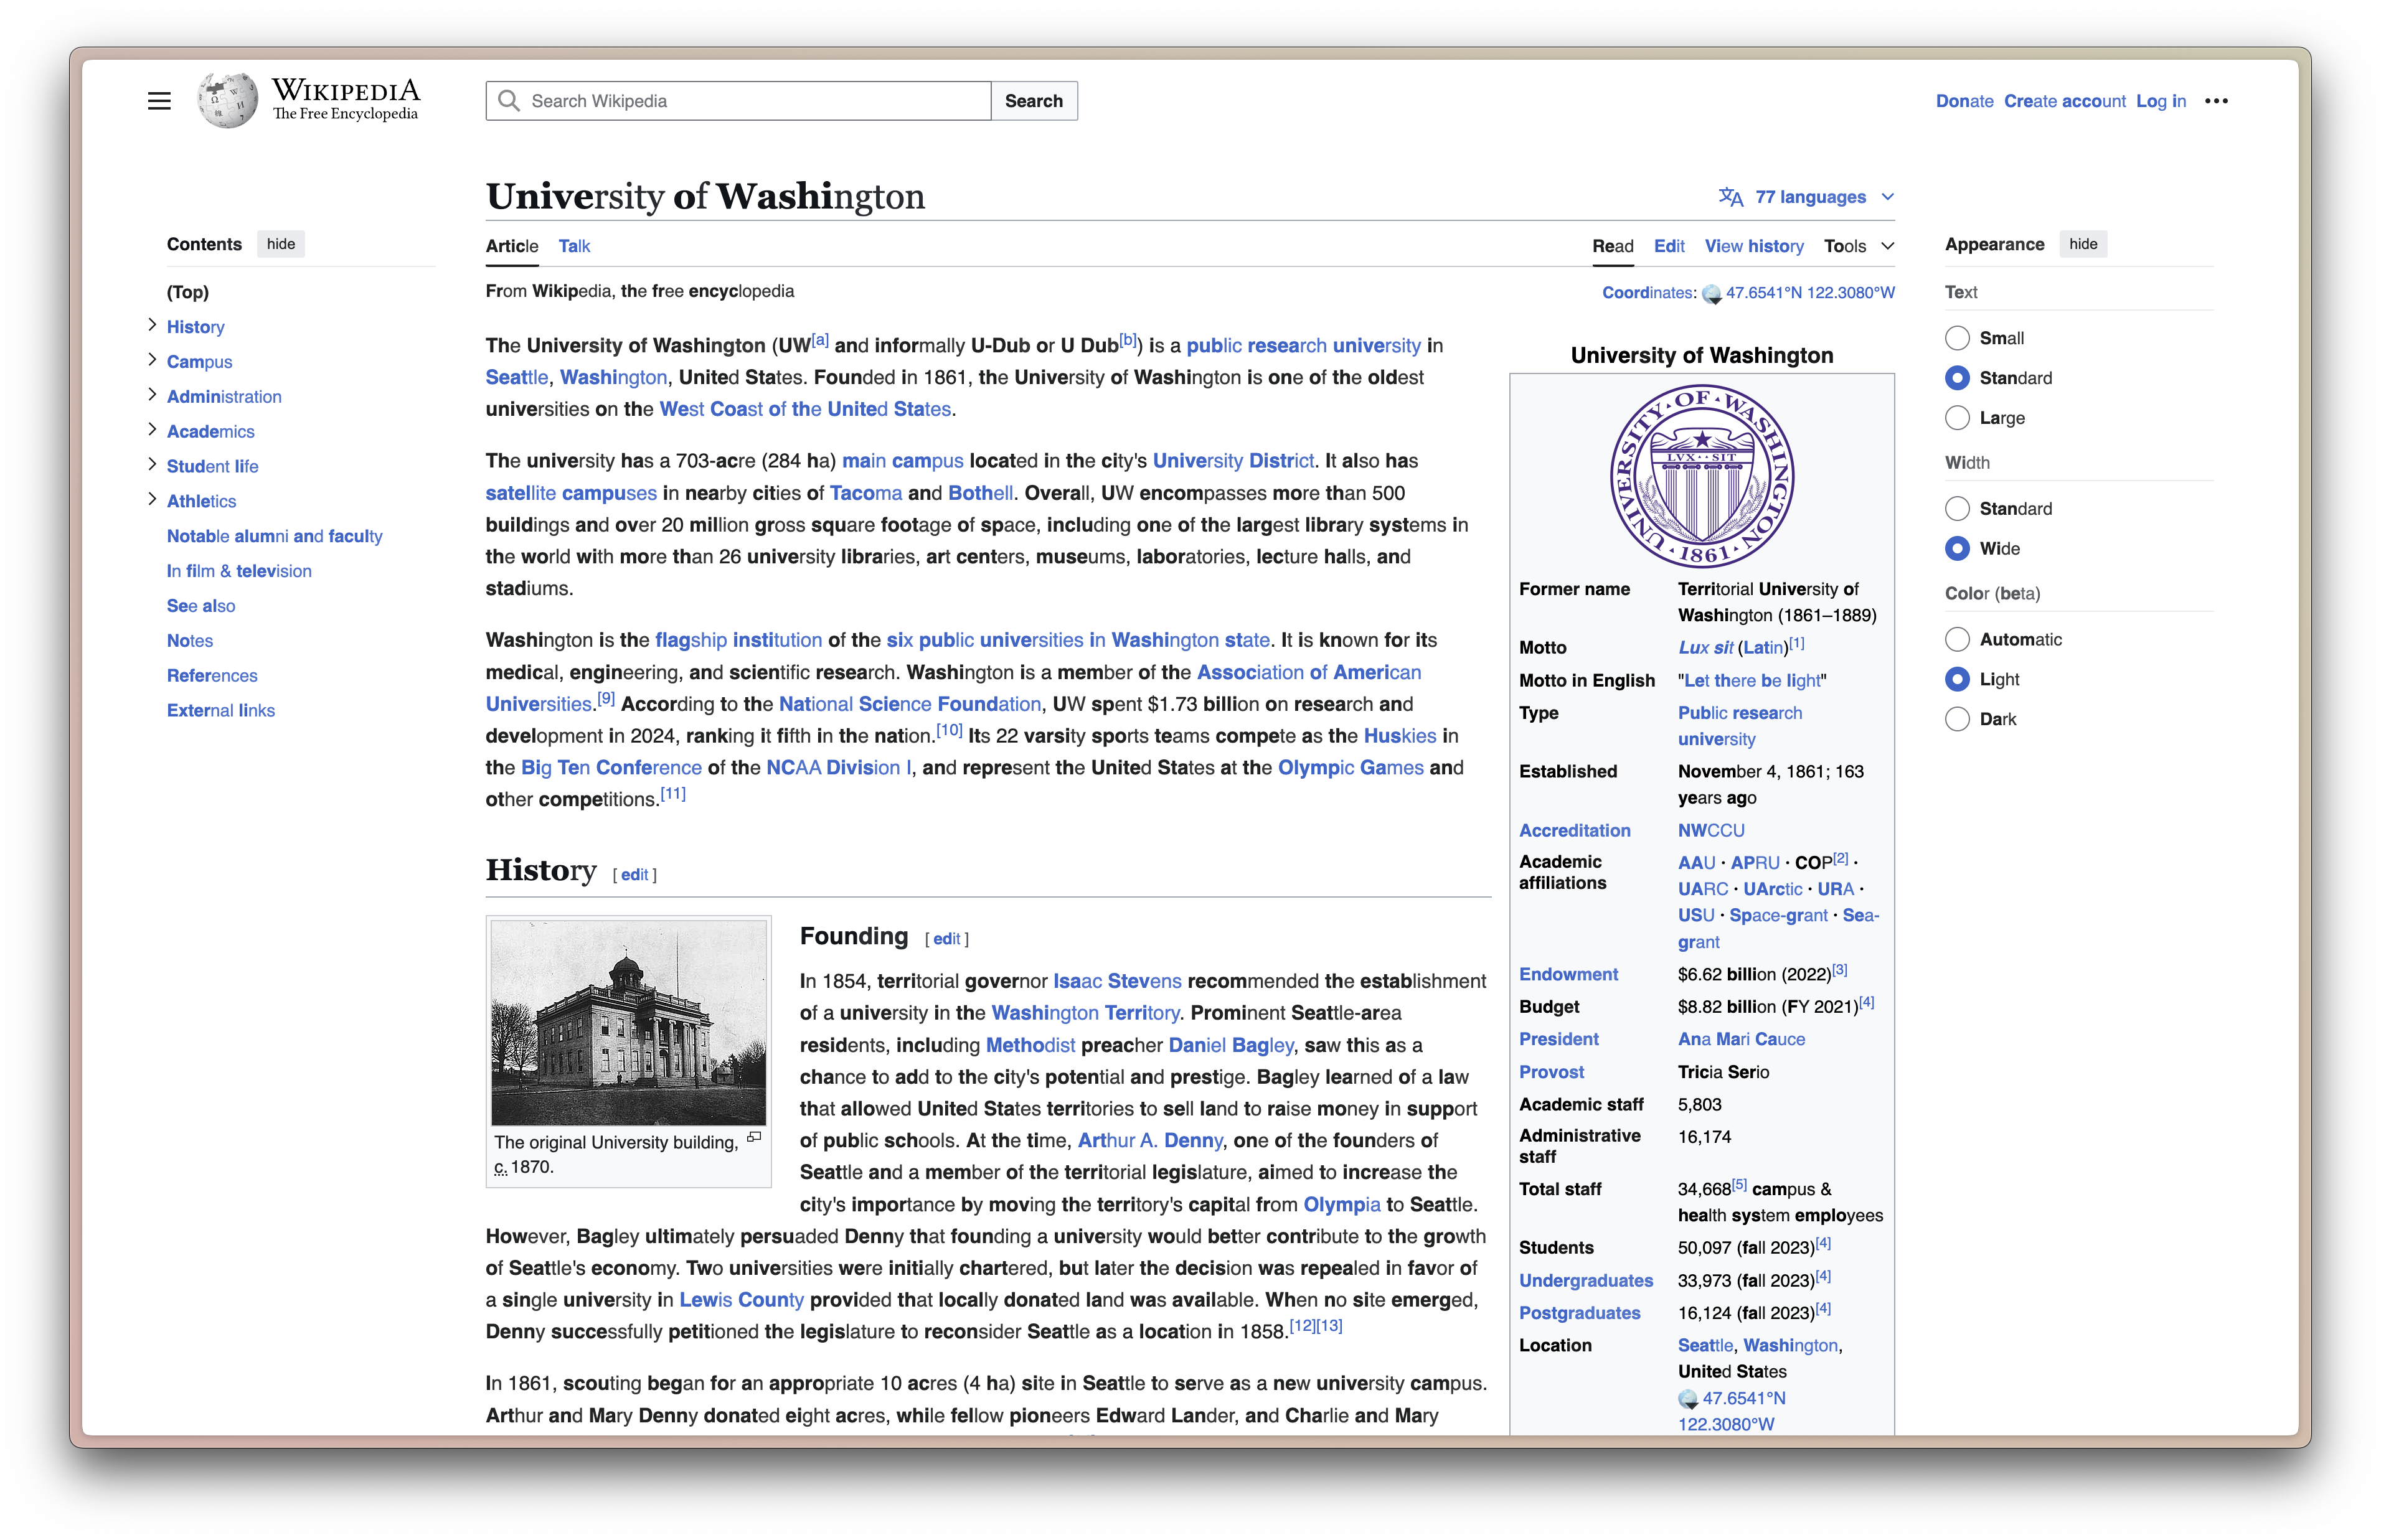Click the coordinates globe icon near top
Viewport: 2381px width, 1540px height.
click(x=1712, y=294)
